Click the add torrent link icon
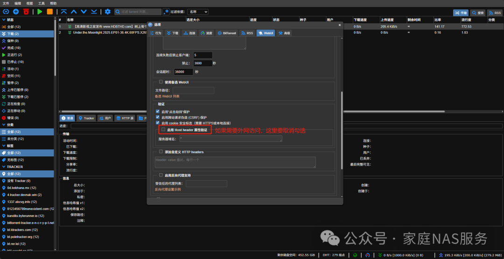The width and height of the screenshot is (504, 259). click(6, 12)
